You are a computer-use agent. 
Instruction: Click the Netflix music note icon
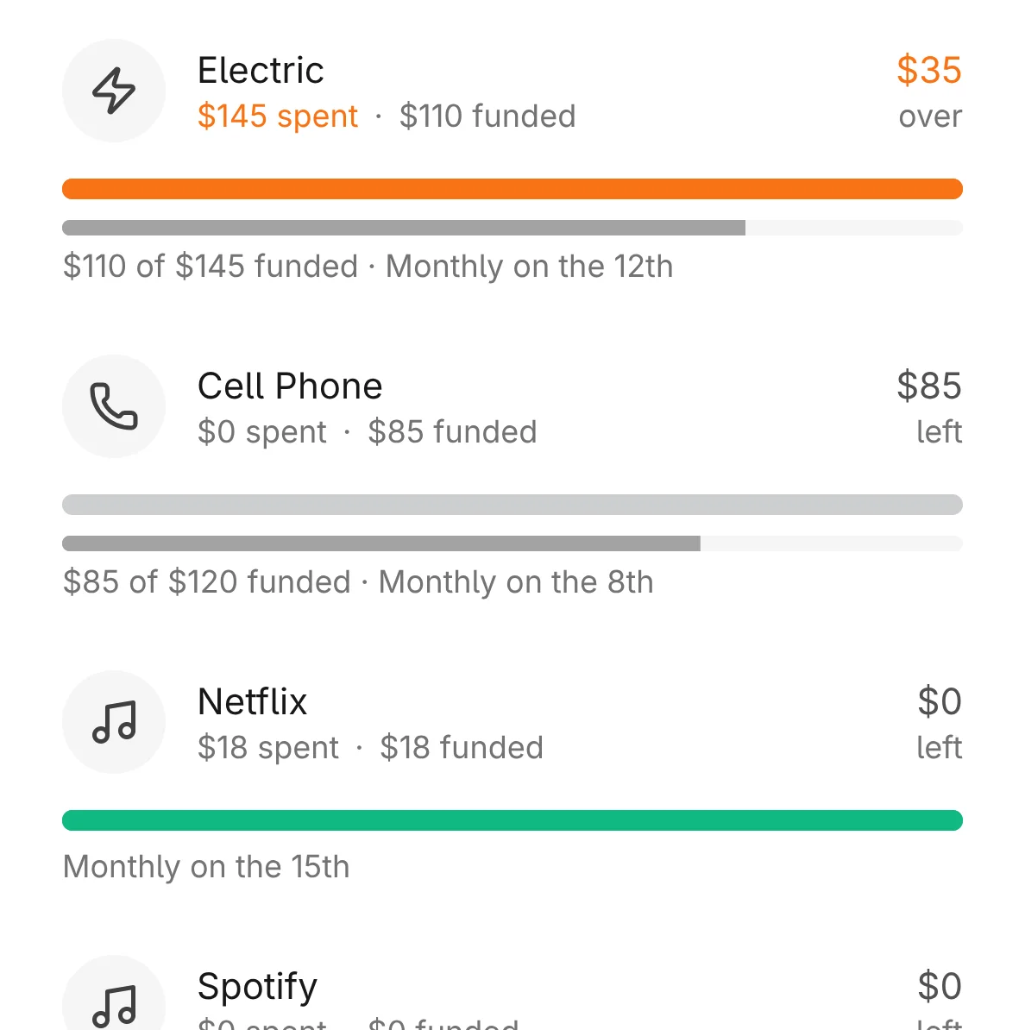click(x=114, y=722)
